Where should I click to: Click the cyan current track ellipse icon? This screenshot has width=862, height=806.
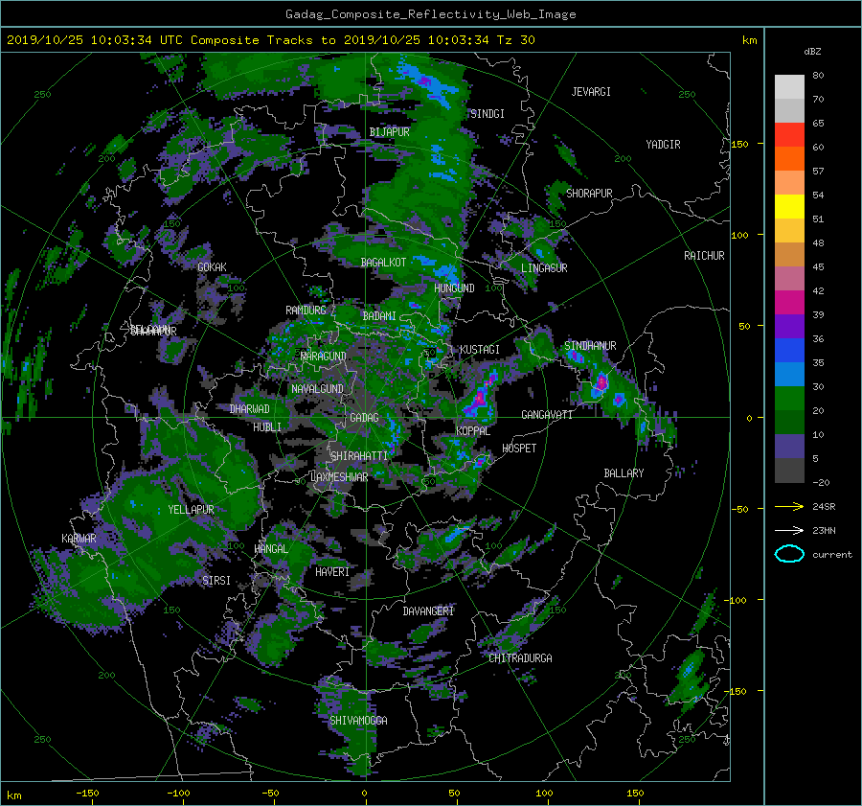click(x=789, y=554)
